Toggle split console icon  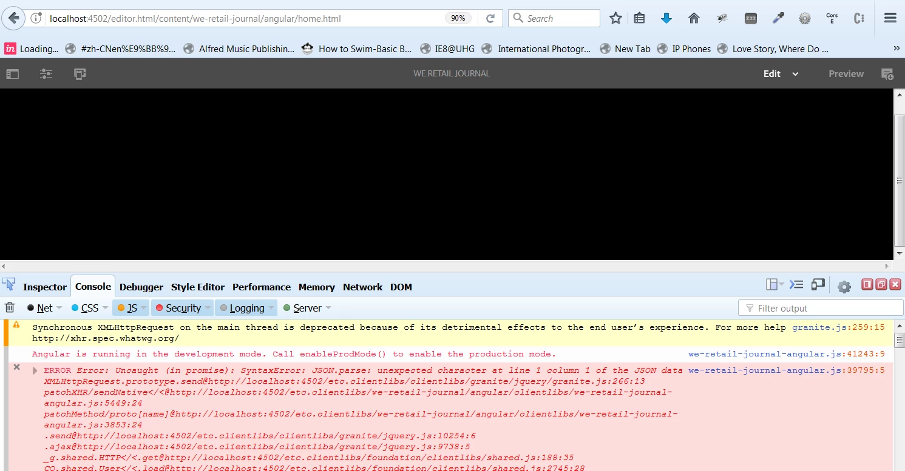coord(797,284)
